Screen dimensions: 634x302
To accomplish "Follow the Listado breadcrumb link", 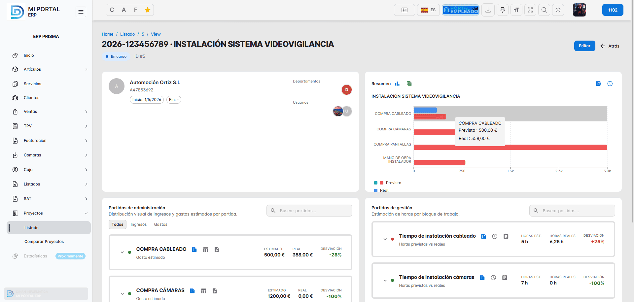I will click(x=127, y=34).
